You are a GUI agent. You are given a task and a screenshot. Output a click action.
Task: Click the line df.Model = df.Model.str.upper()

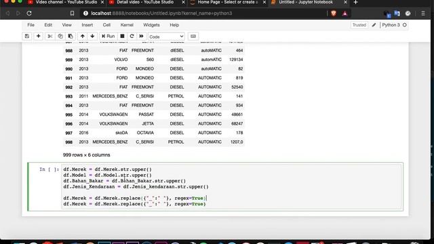tap(107, 175)
